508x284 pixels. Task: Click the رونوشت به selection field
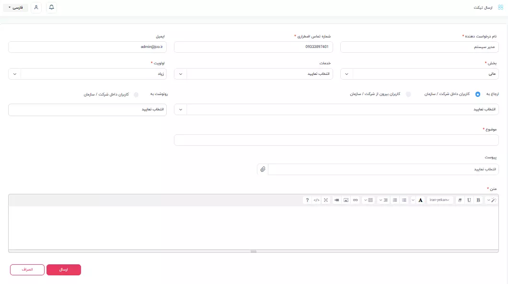click(x=88, y=109)
